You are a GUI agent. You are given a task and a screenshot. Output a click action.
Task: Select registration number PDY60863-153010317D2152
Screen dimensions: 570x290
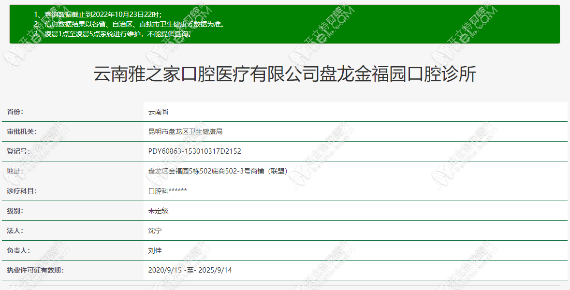point(194,151)
